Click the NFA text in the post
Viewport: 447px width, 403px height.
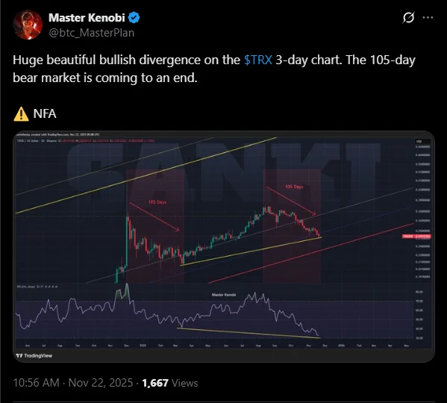click(45, 113)
